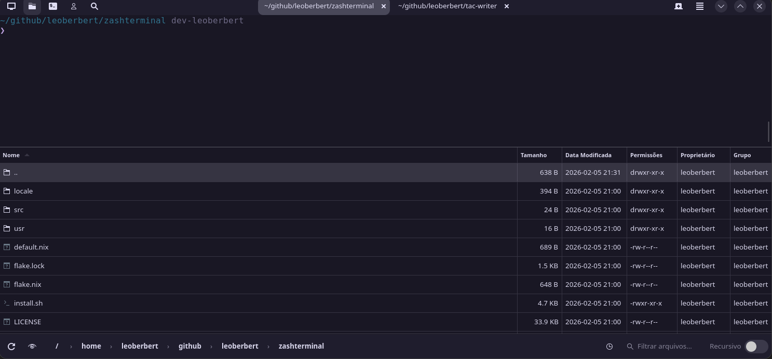
Task: Toggle hidden files with eye icon
Action: pos(32,346)
